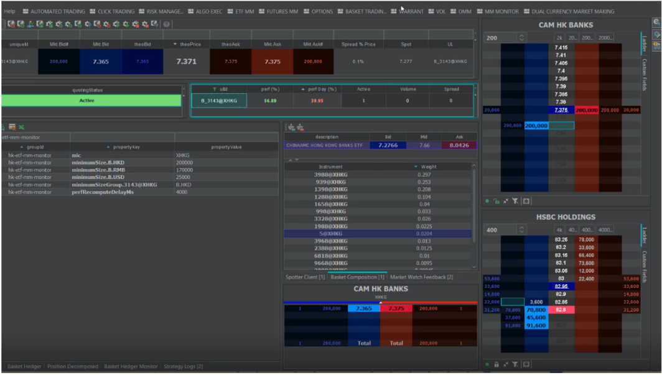Toggle the green status dot under CAM HK BANKS ladder
Viewport: 662px width, 375px height.
487,201
